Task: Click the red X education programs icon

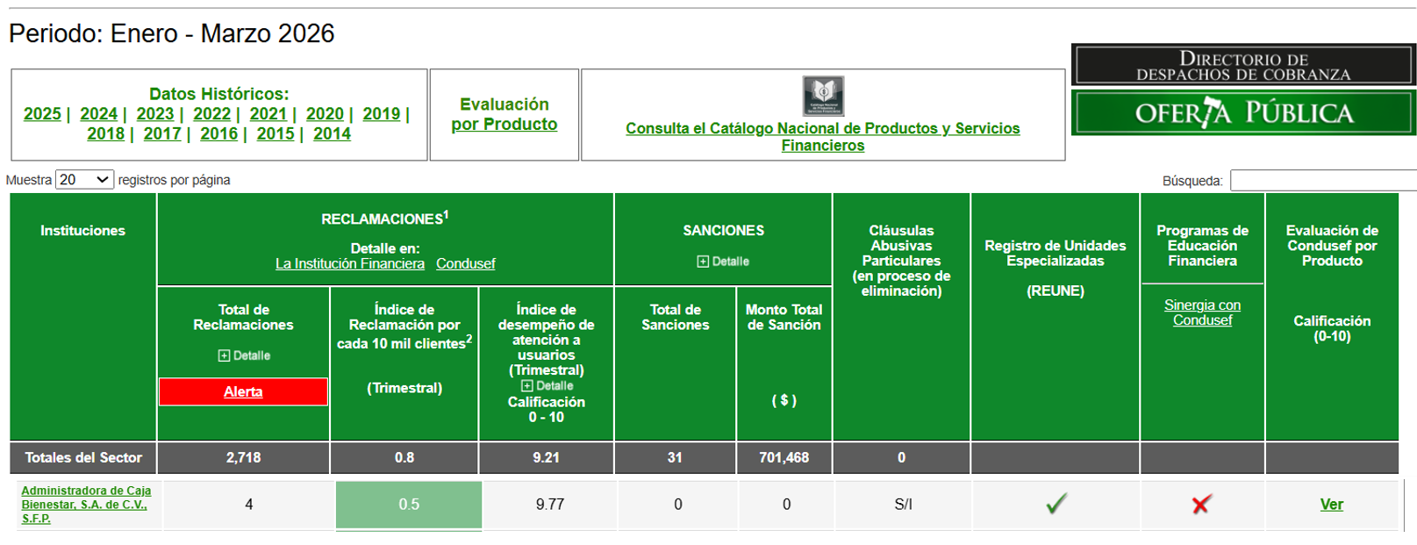Action: [x=1202, y=505]
